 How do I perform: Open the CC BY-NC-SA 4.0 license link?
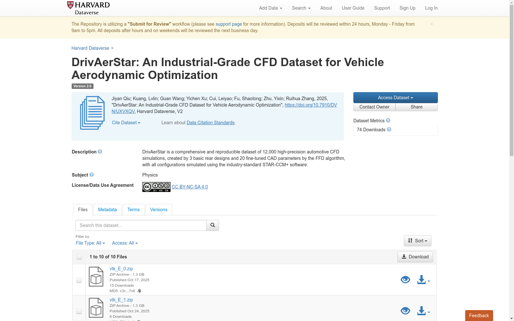pyautogui.click(x=190, y=187)
